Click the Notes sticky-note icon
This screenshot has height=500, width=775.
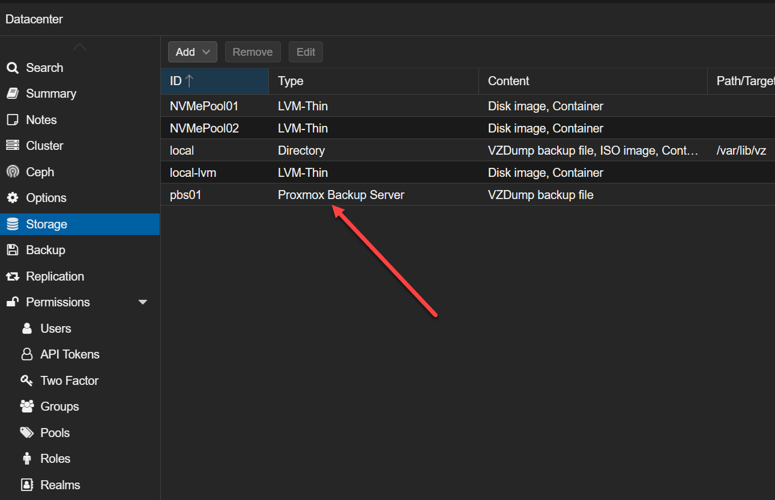12,120
